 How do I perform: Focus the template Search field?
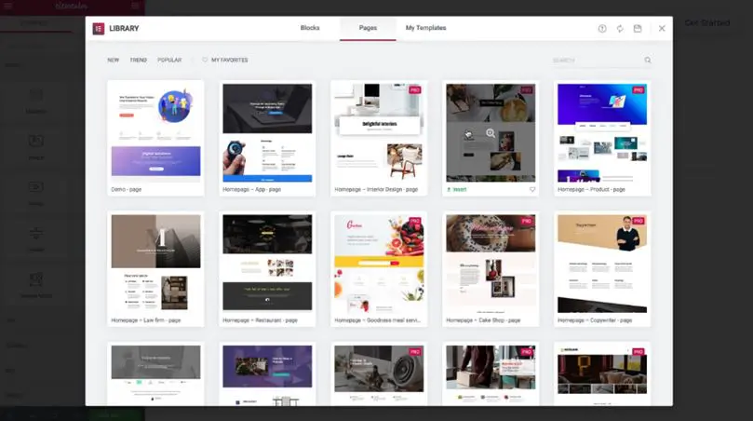[x=601, y=60]
